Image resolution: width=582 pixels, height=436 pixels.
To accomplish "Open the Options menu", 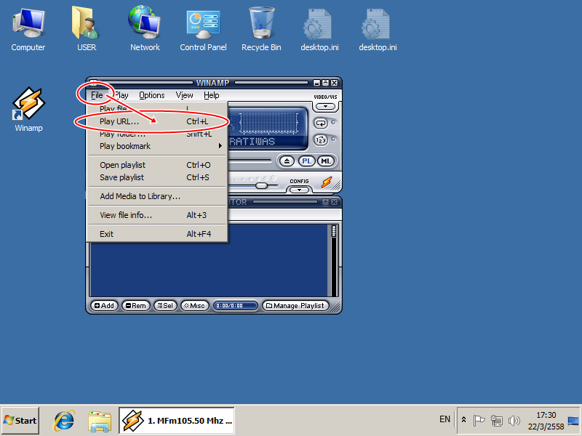I will (x=152, y=95).
